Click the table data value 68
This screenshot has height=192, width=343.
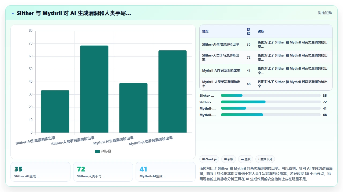coord(249,84)
